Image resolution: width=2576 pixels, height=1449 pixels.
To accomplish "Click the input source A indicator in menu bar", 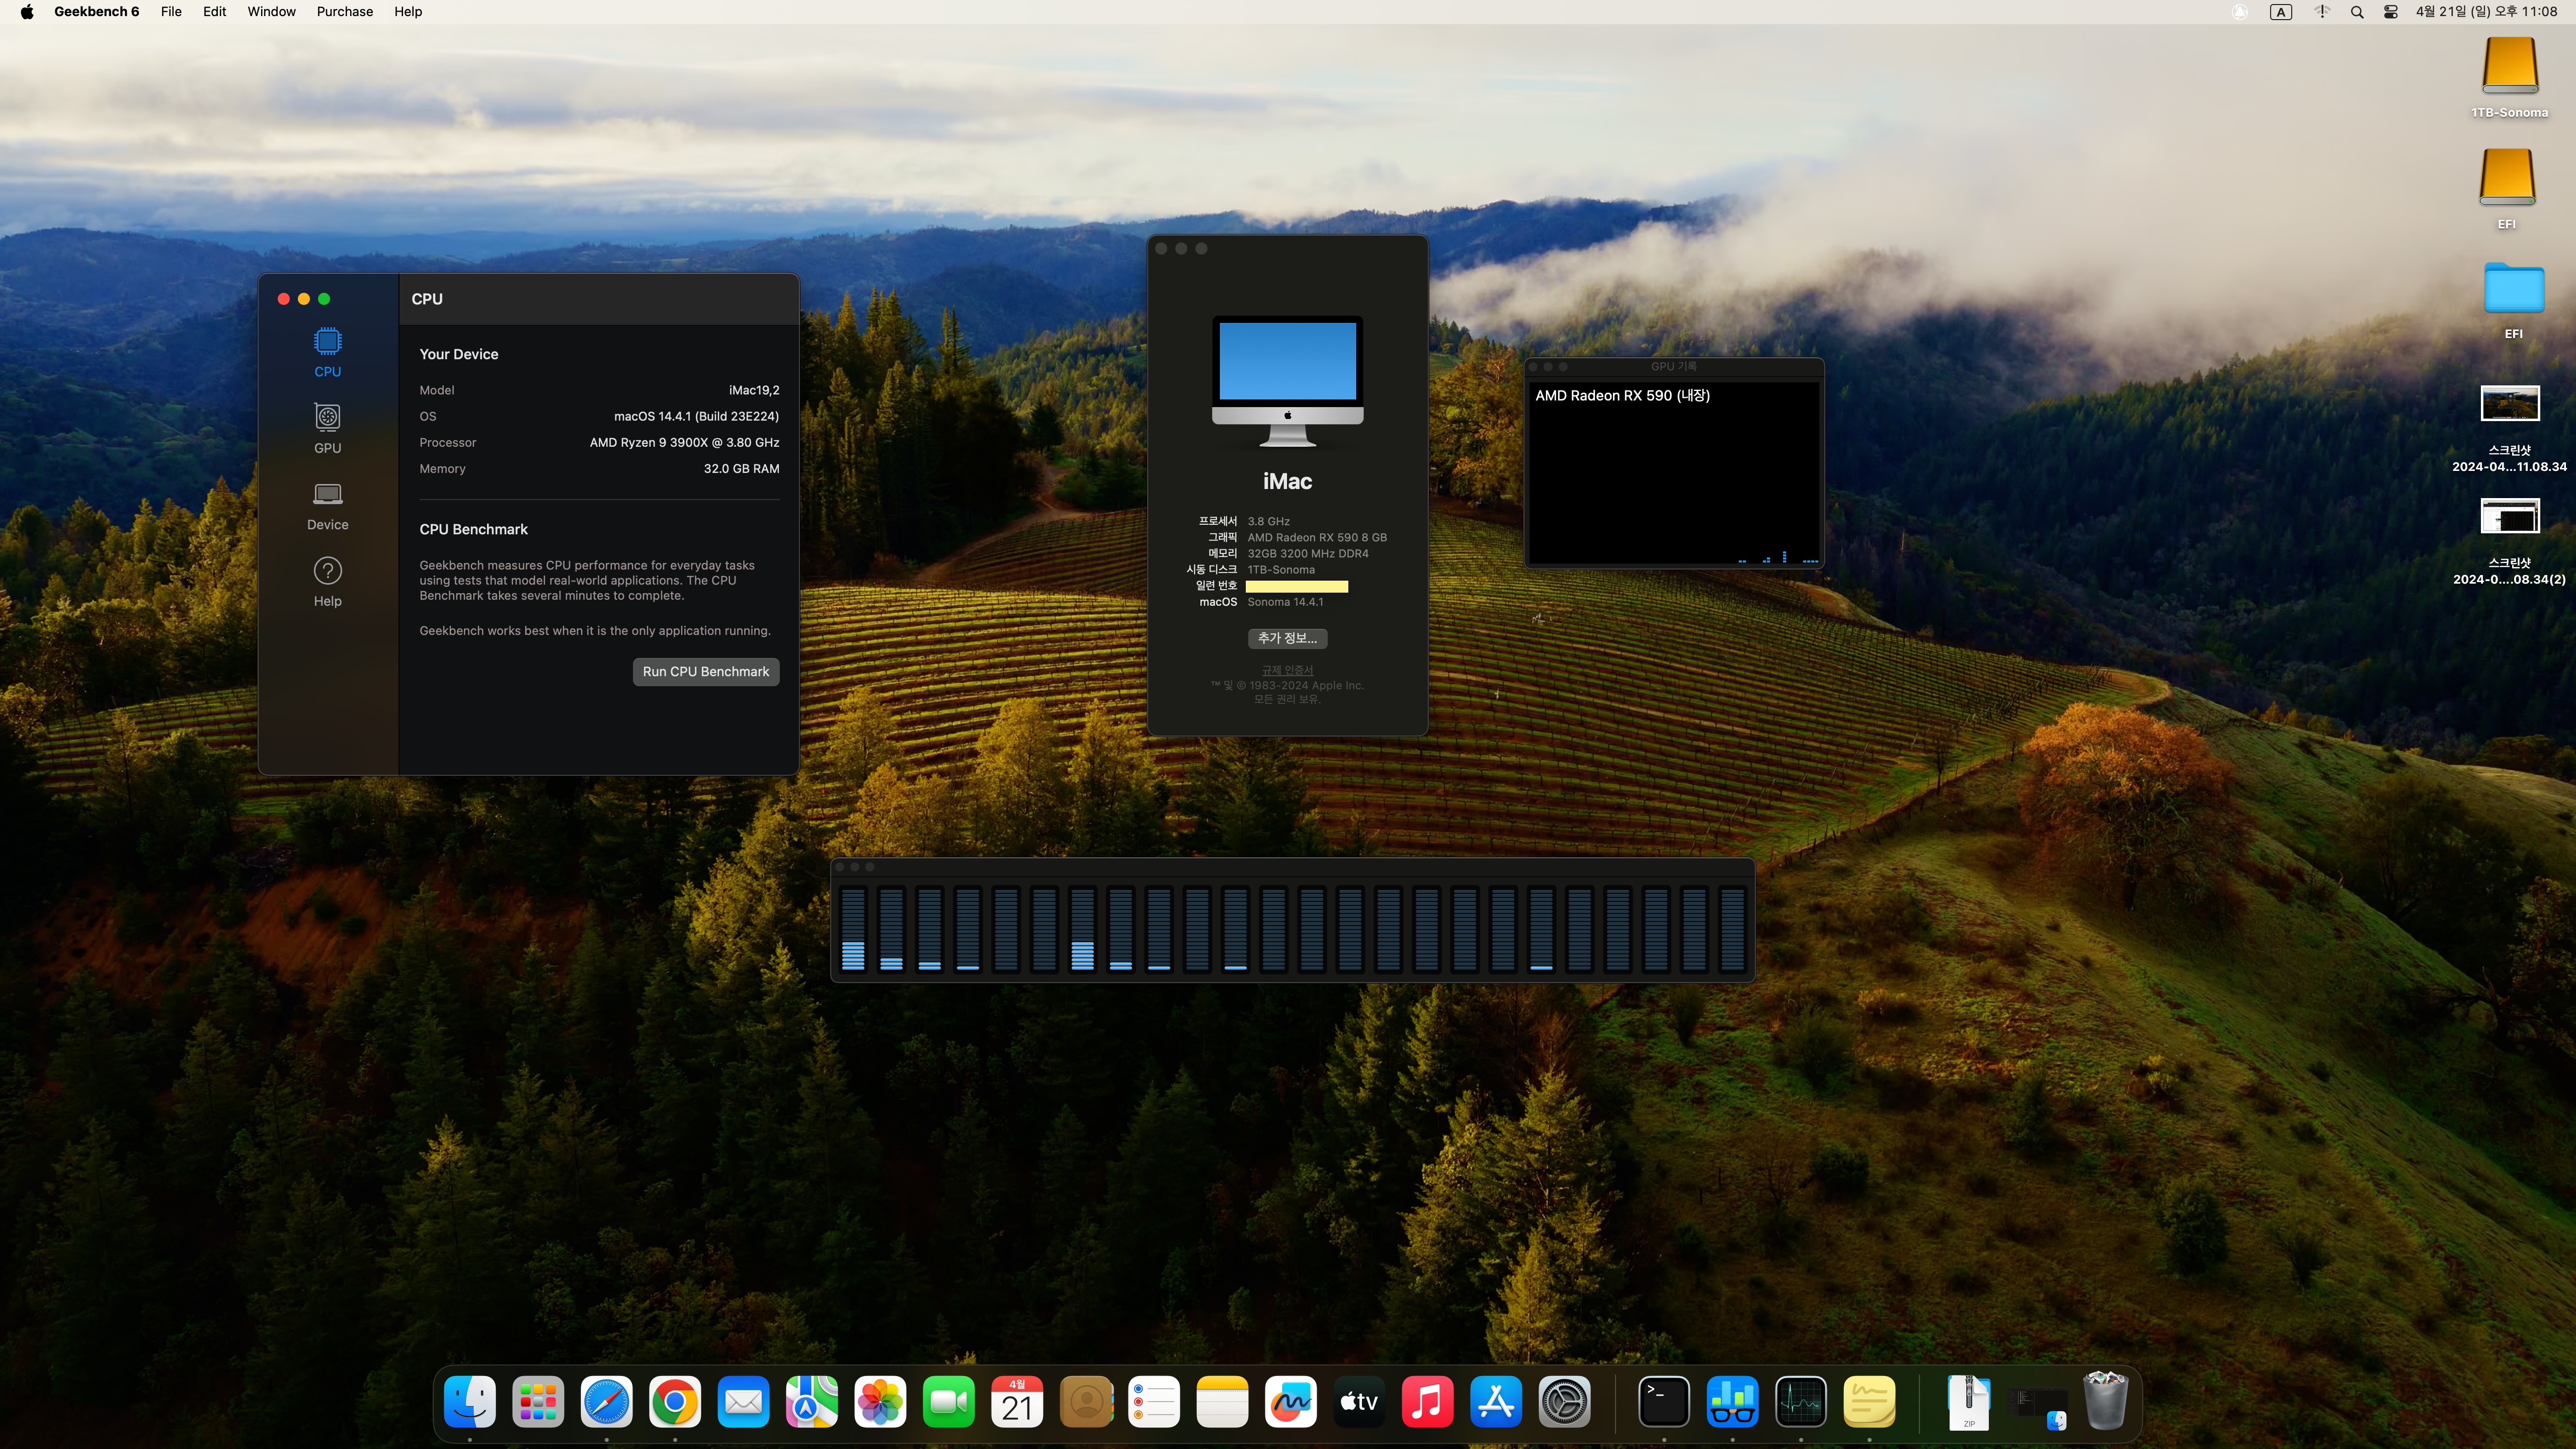I will 2280,12.
